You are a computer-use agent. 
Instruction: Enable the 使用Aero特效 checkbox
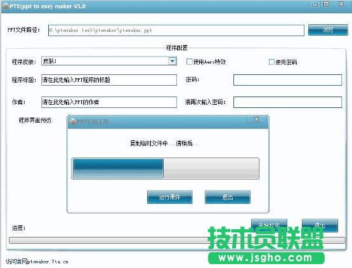point(189,62)
